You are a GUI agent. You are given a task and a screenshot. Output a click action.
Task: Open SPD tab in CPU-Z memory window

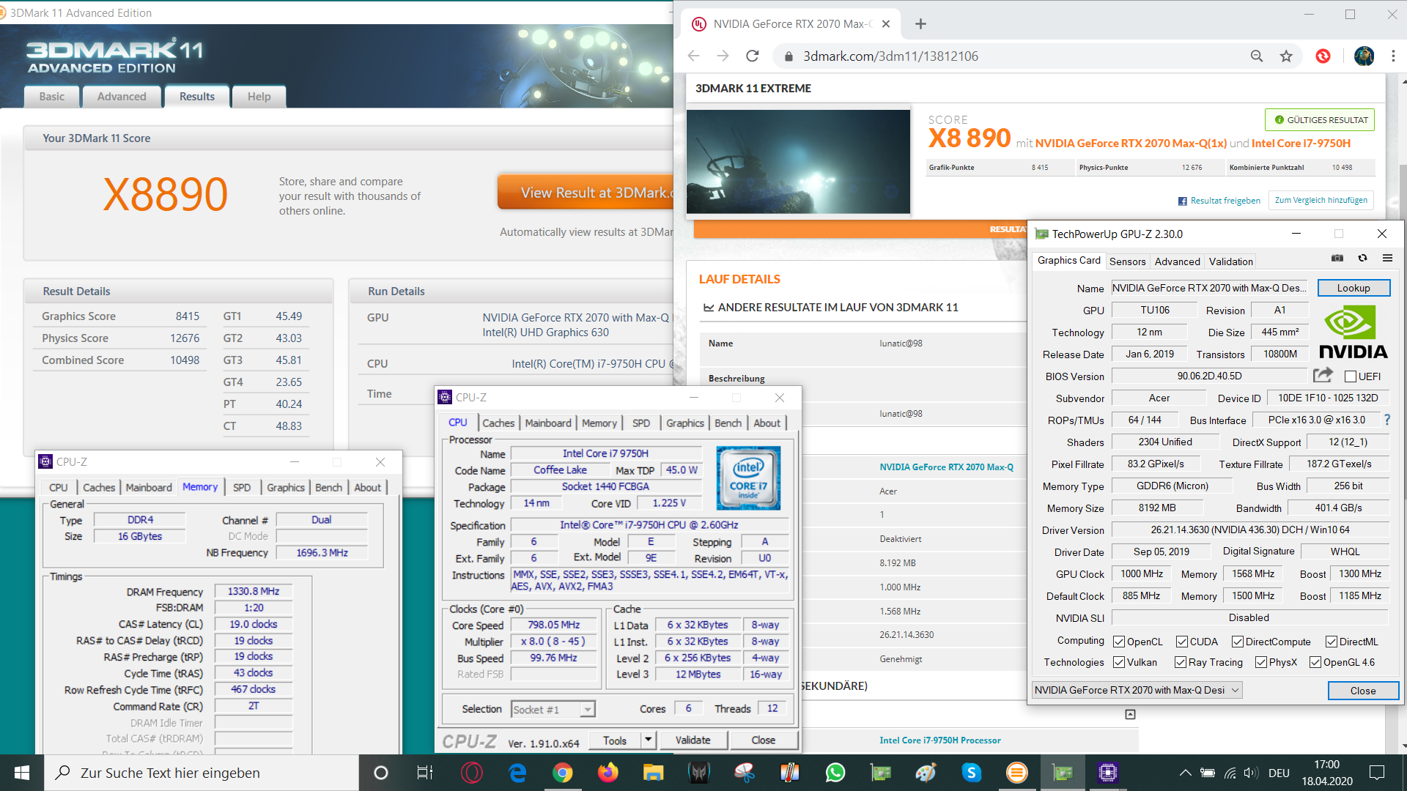tap(242, 488)
